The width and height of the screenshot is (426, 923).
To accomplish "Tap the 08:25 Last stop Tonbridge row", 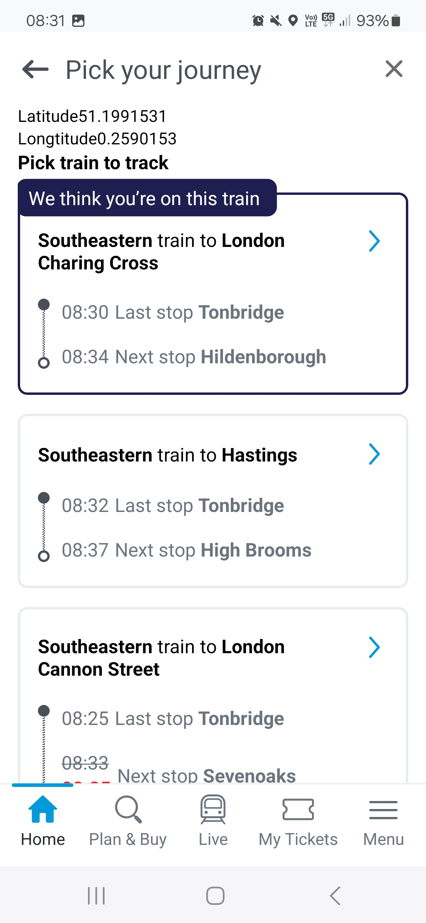I will coord(173,719).
